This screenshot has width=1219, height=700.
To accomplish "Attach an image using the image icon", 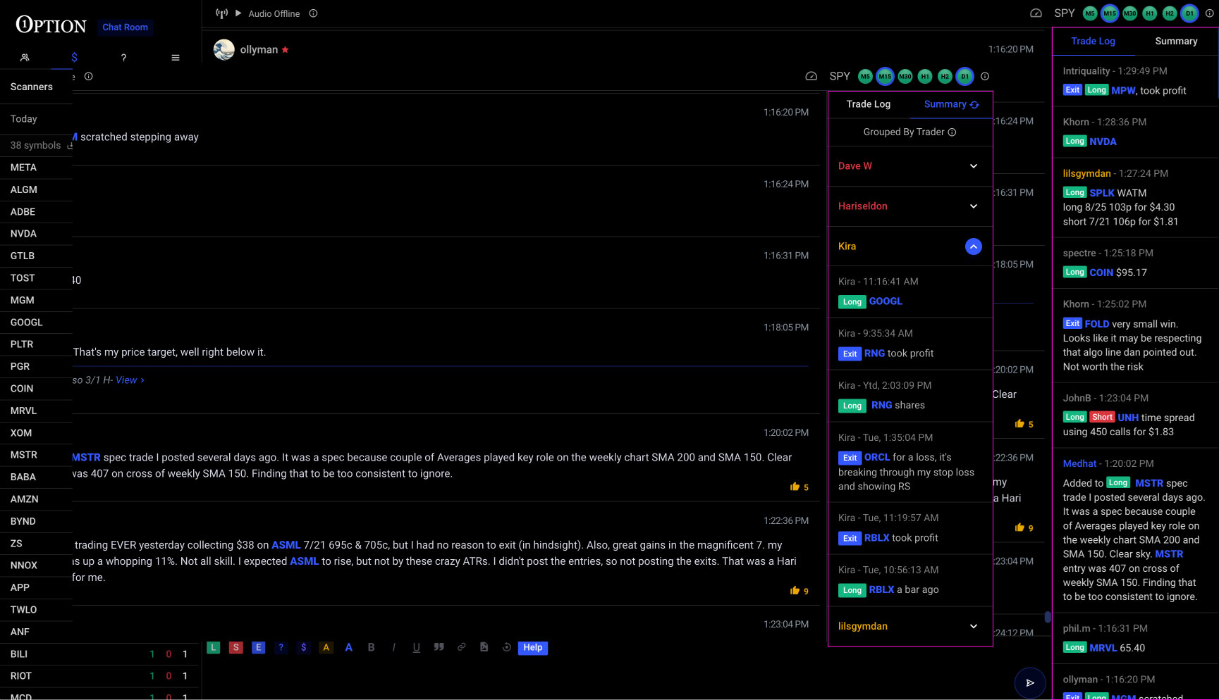I will point(484,647).
